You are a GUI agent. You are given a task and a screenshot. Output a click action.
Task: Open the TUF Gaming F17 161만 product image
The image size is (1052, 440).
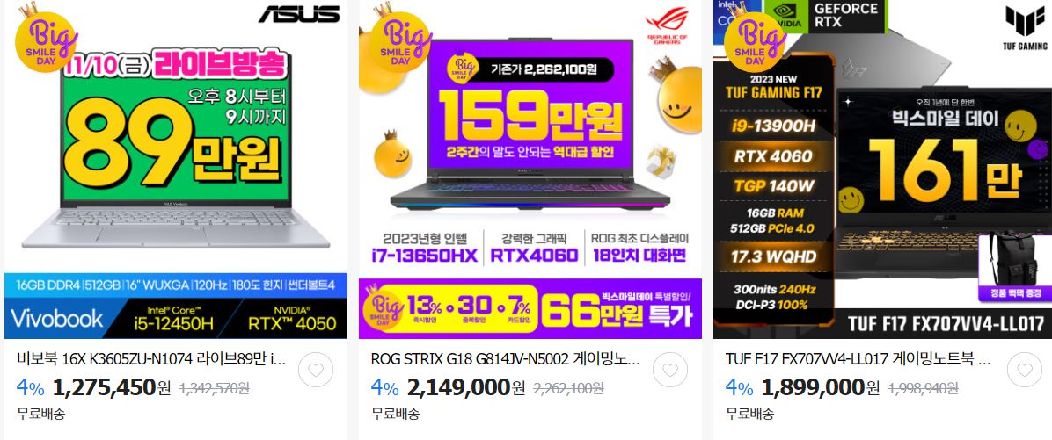point(882,170)
